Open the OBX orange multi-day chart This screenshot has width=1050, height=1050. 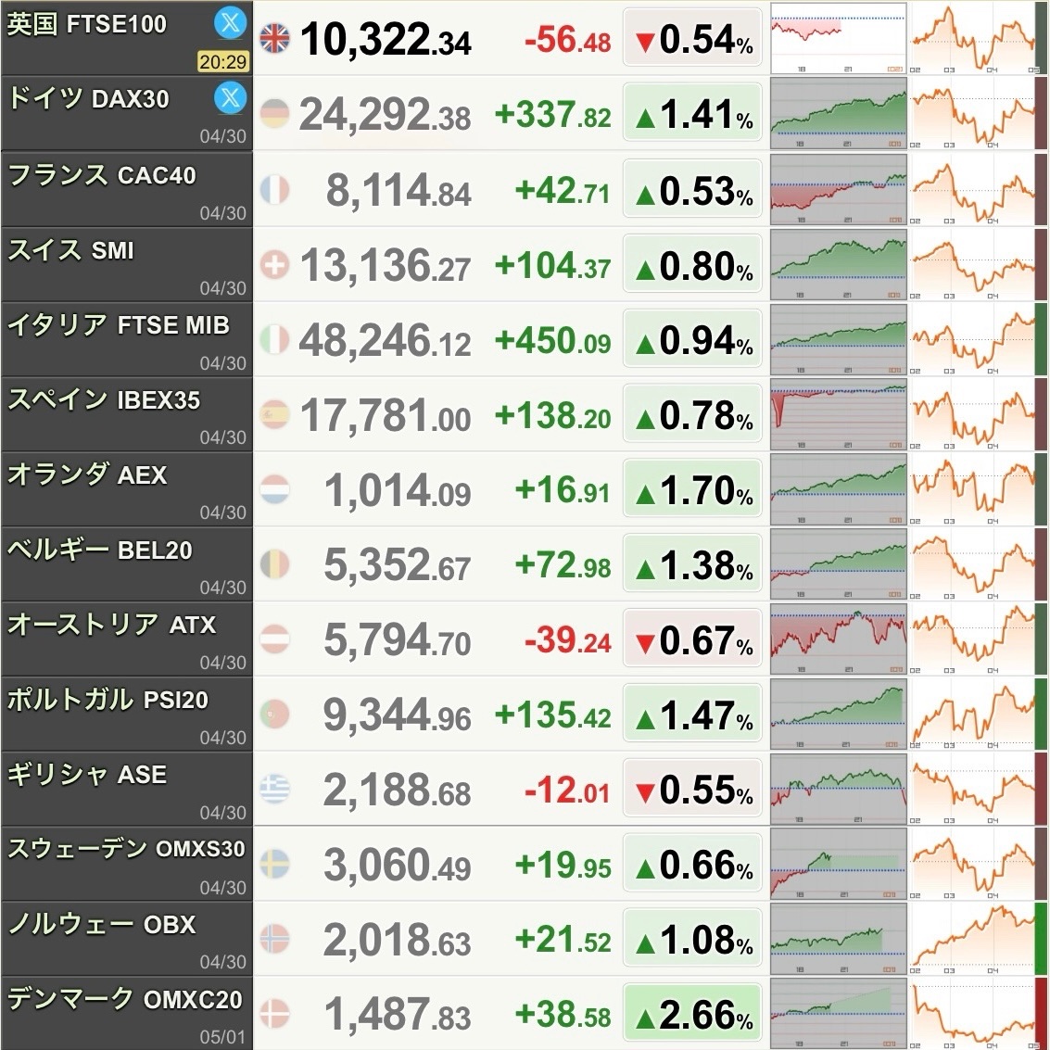click(x=972, y=939)
